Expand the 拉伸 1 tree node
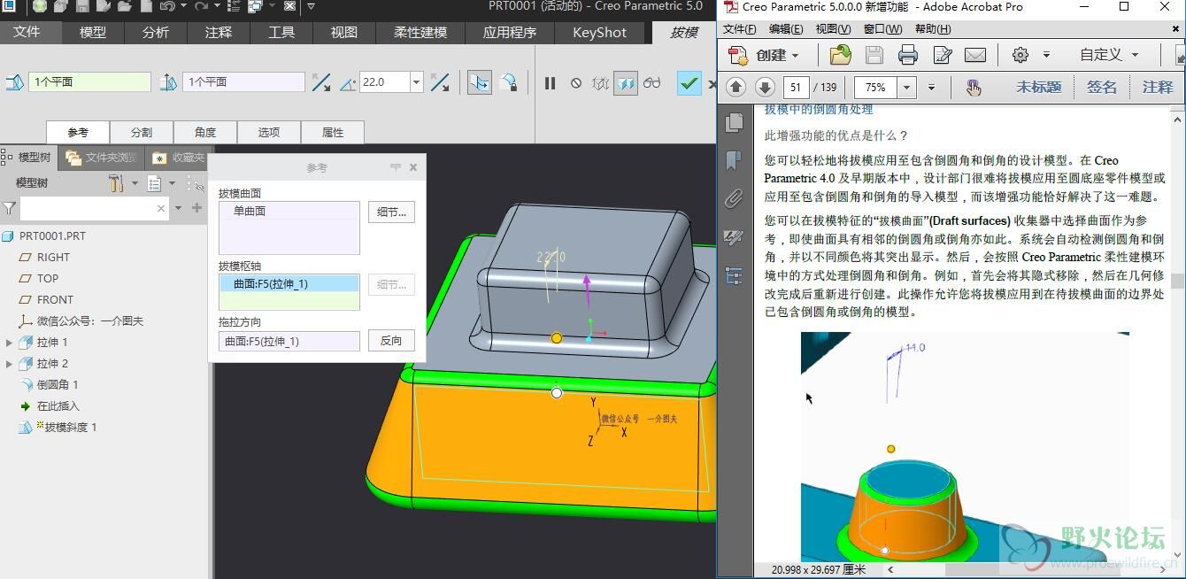Screen dimensions: 1186x579 coord(9,342)
